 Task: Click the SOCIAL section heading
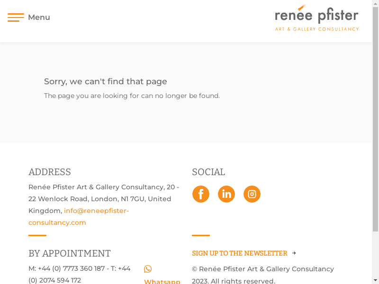(x=208, y=172)
